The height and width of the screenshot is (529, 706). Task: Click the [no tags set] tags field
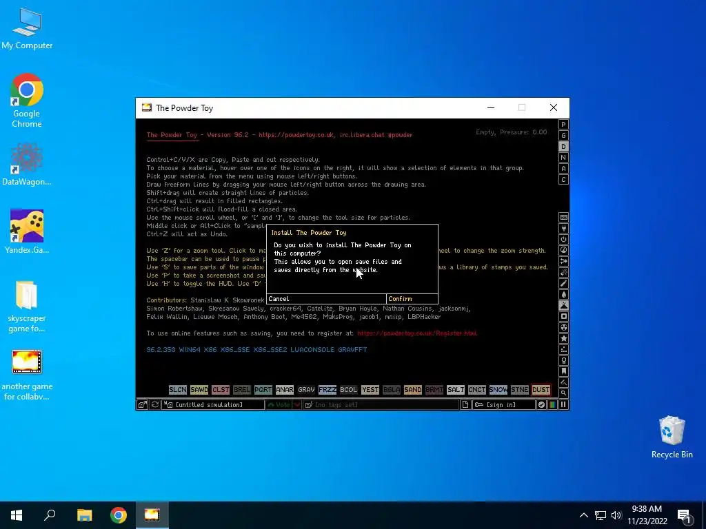[x=381, y=405]
